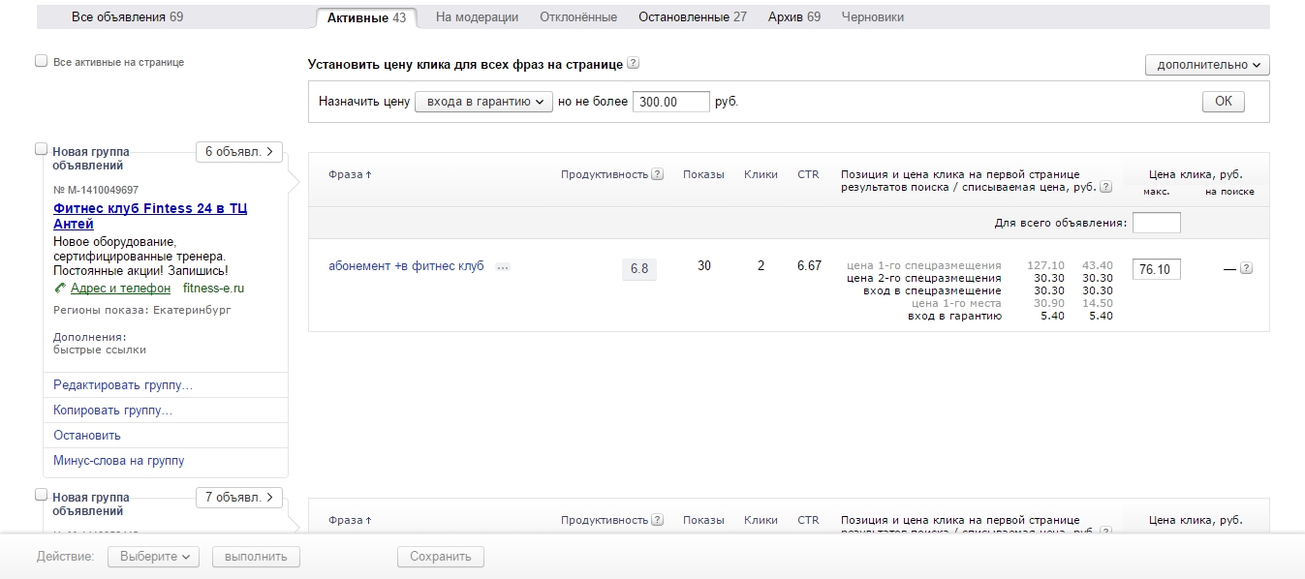Screen dimensions: 1305x579
Task: Open the Выберите action dropdown
Action: point(153,557)
